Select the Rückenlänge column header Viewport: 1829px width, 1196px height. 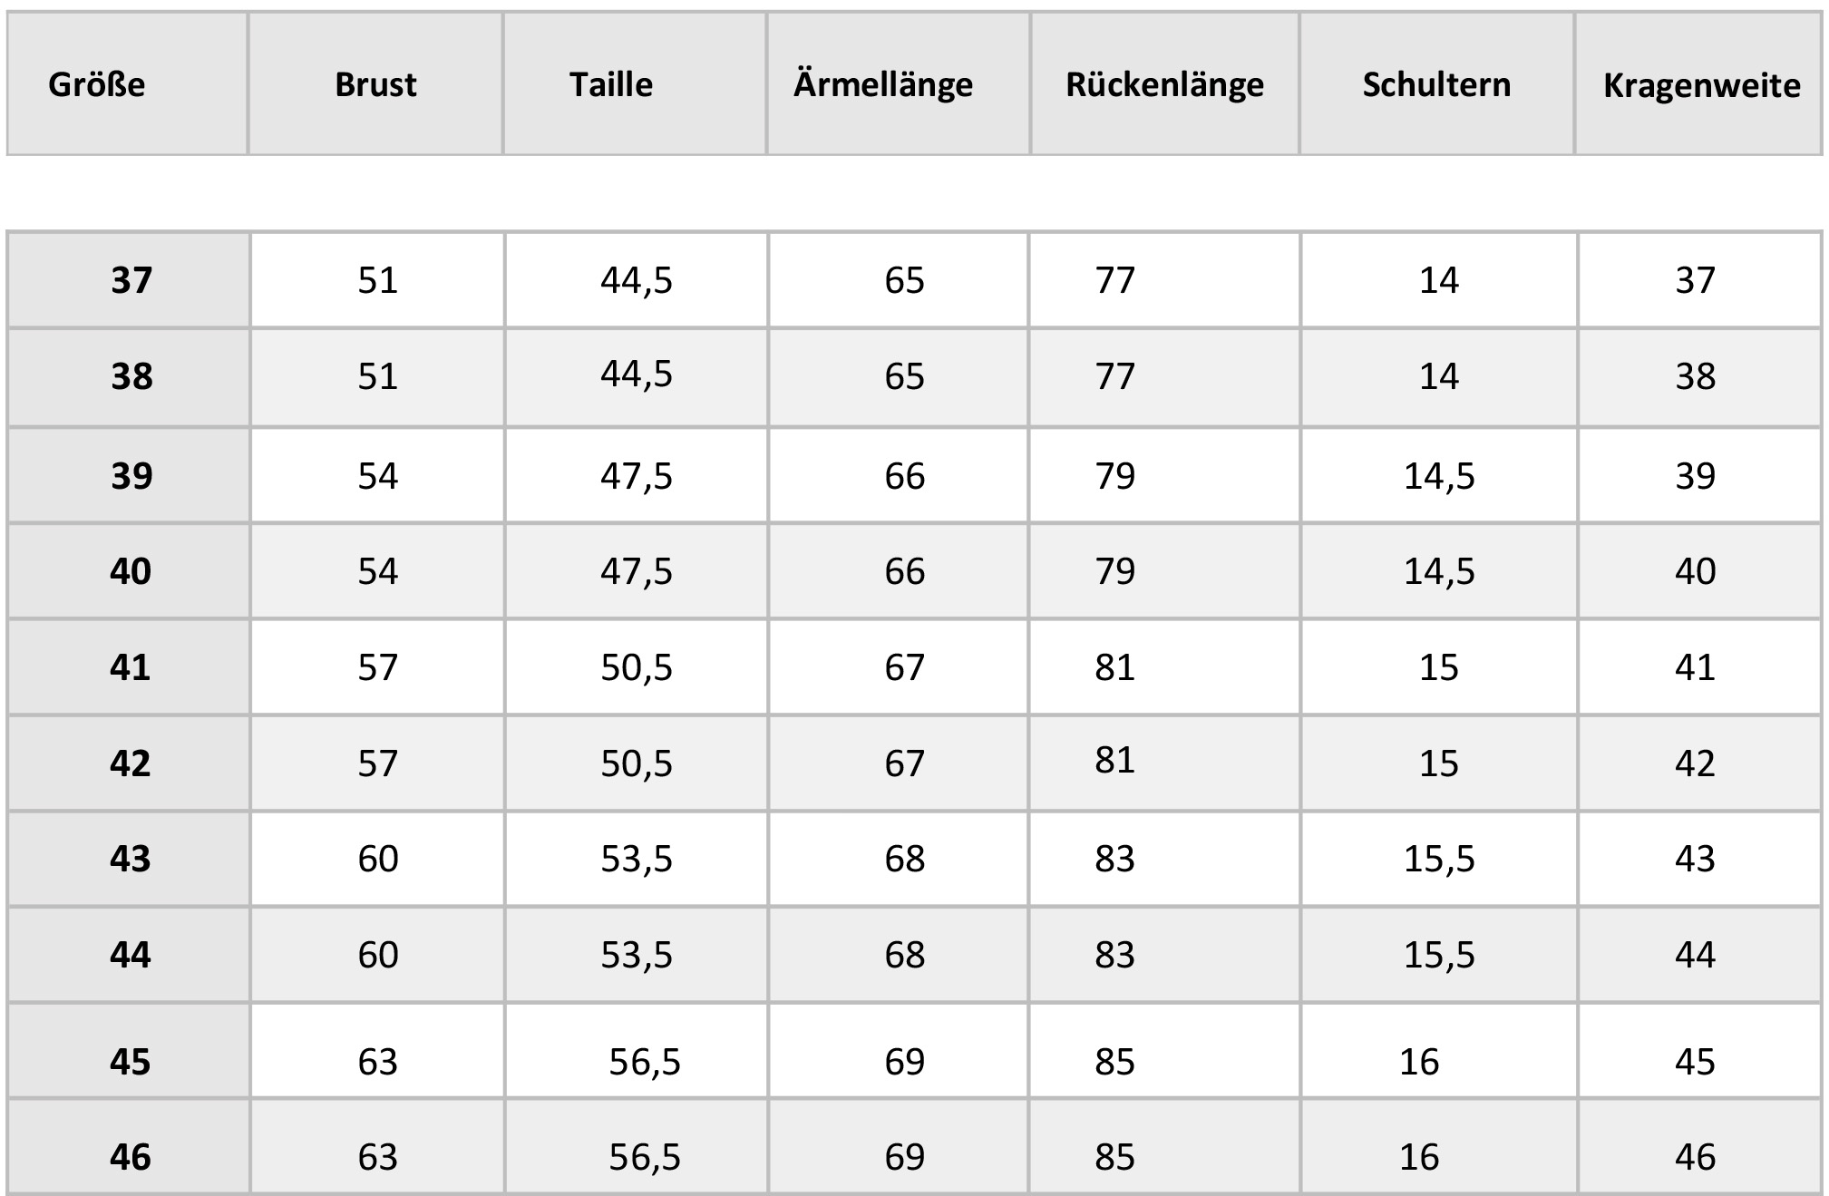click(1164, 84)
